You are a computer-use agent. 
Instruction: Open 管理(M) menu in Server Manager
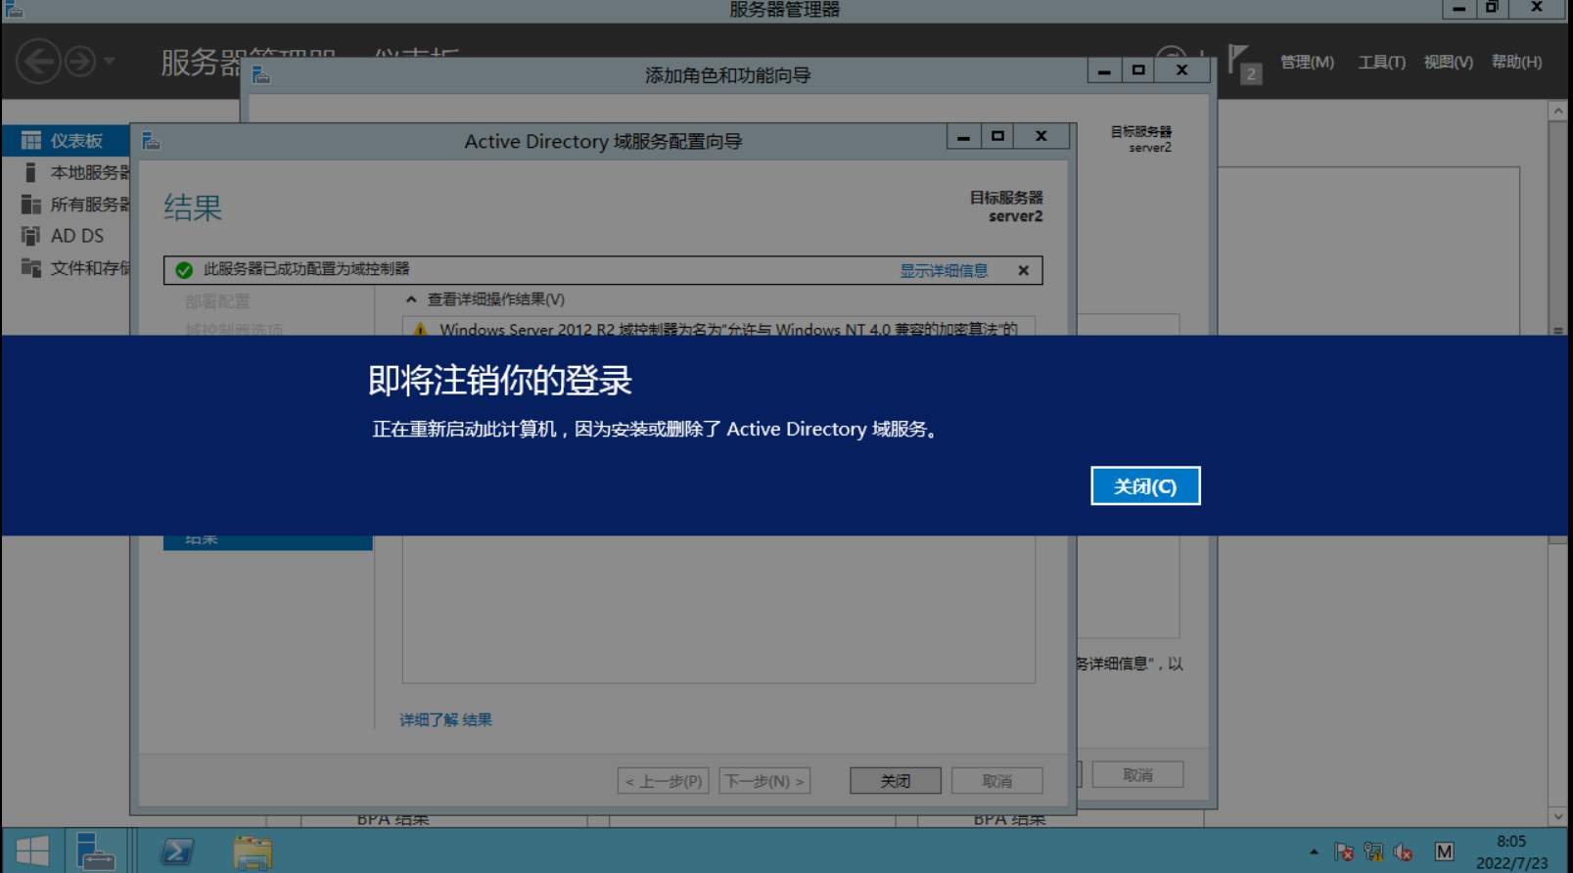pyautogui.click(x=1307, y=62)
